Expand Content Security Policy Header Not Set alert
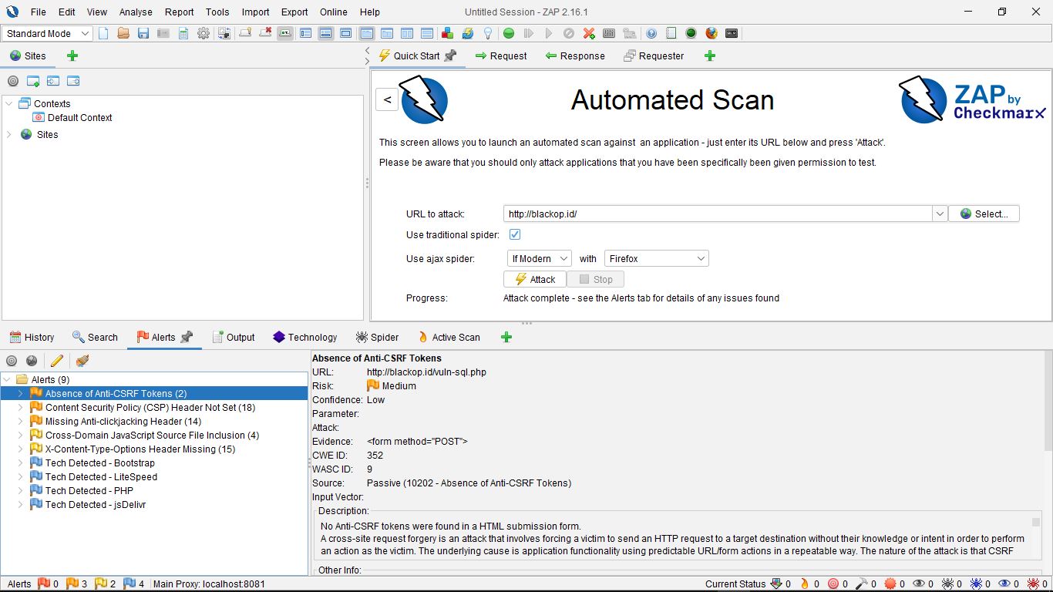1053x592 pixels. [x=20, y=407]
